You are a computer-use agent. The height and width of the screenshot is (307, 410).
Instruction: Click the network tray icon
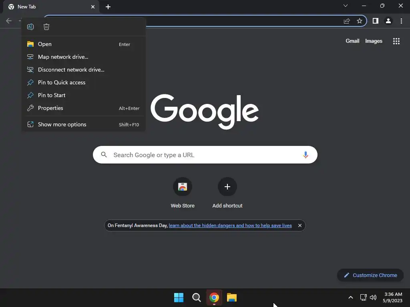363,297
